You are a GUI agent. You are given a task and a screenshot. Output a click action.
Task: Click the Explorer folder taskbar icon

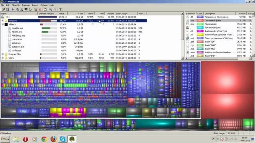click(16, 139)
